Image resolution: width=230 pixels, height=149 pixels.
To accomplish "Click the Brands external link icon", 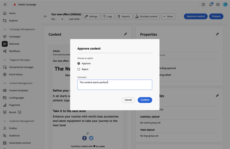I will pos(20,112).
